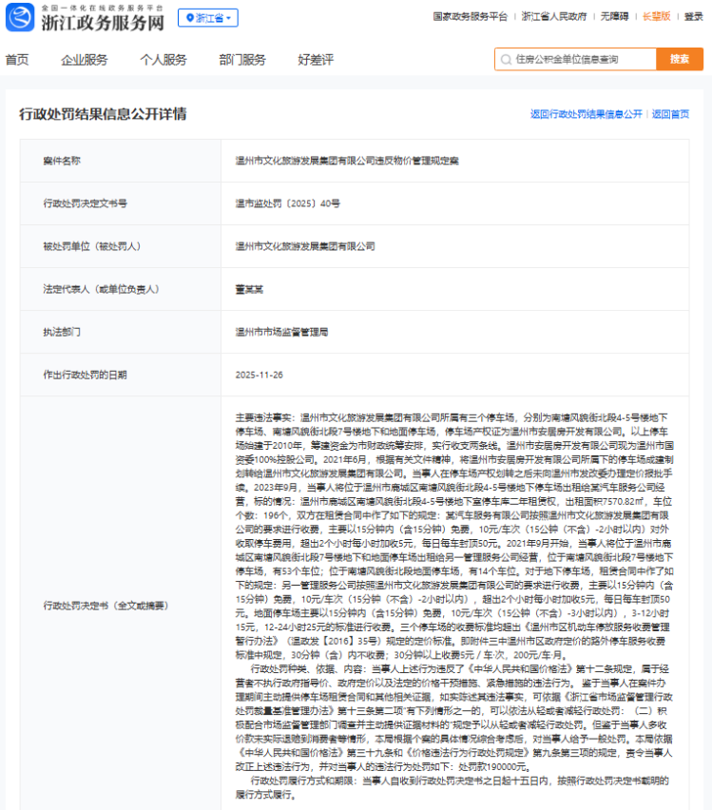This screenshot has width=712, height=810.
Task: Click the 返回首页 link
Action: [671, 114]
